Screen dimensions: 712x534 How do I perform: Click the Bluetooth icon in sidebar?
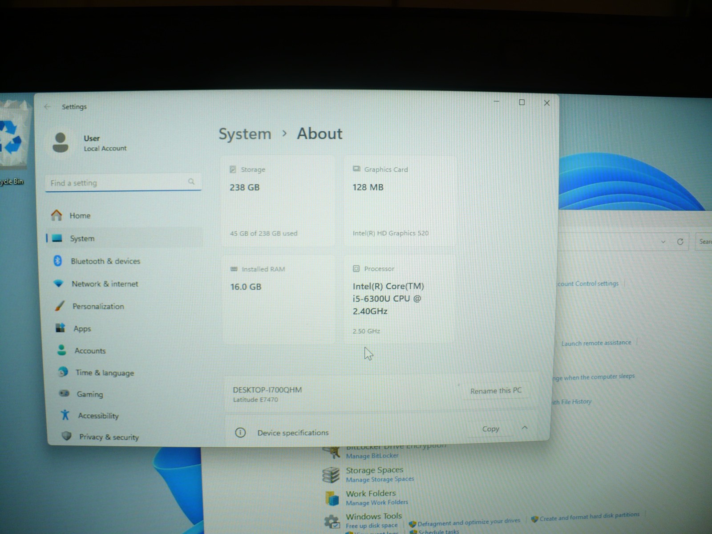tap(58, 261)
